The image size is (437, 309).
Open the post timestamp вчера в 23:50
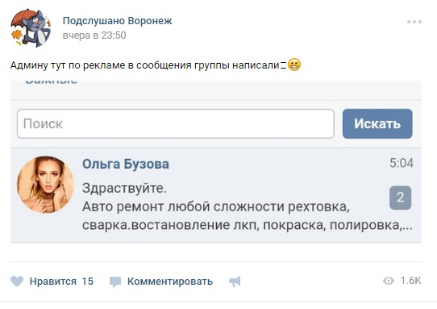click(94, 35)
